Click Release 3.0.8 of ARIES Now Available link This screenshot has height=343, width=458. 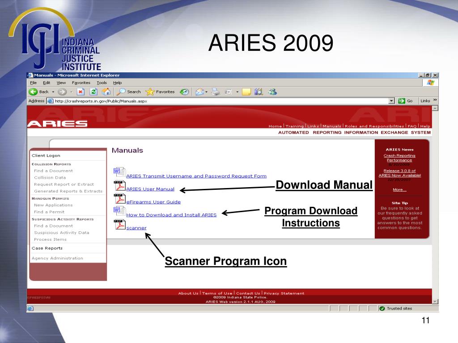coord(399,173)
